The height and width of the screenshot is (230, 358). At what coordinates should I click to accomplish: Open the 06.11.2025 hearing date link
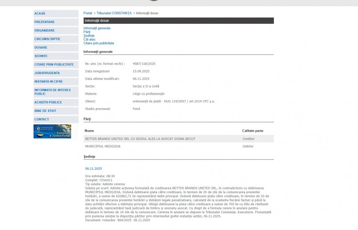(x=93, y=168)
